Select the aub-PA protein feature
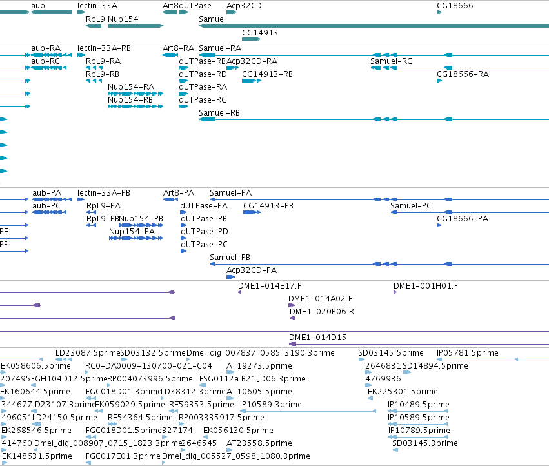 point(52,199)
